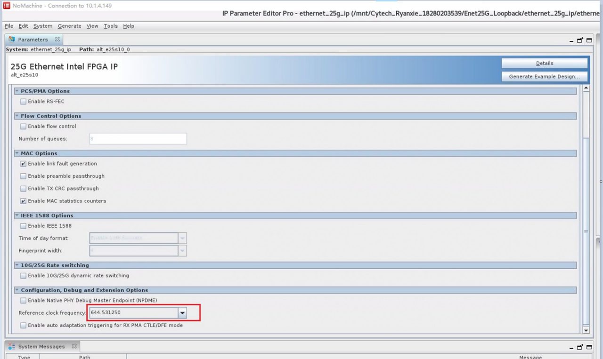Check Enable 10G/25G dynamic rate switching
Viewport: 603px width, 359px height.
pos(24,276)
